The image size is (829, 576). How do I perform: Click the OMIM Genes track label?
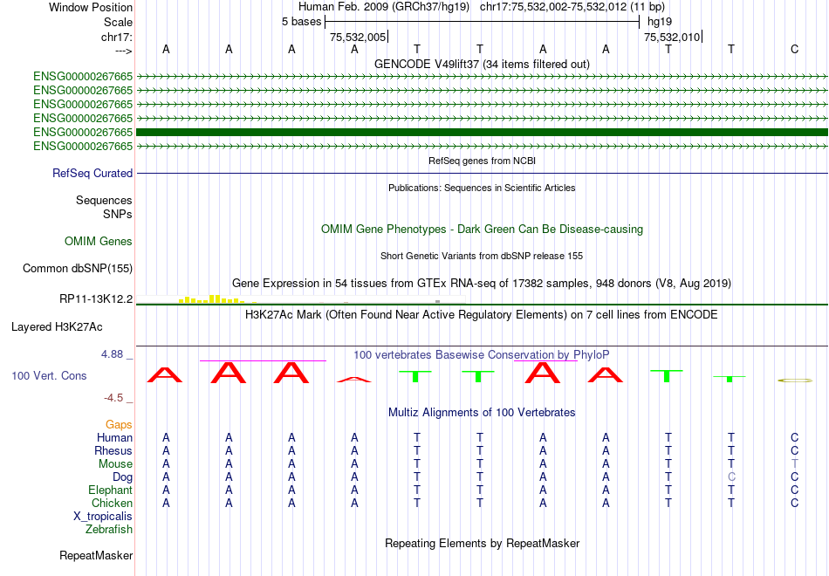(99, 241)
